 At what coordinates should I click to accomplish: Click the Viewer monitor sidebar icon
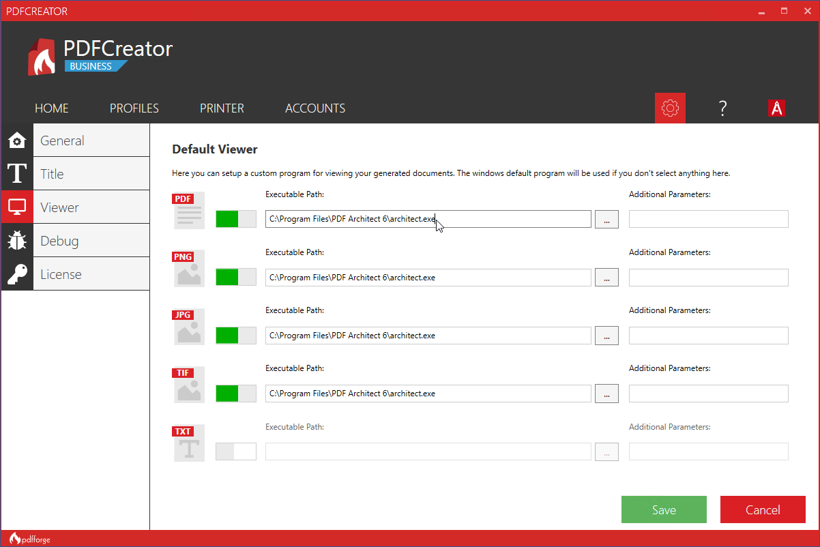coord(17,207)
